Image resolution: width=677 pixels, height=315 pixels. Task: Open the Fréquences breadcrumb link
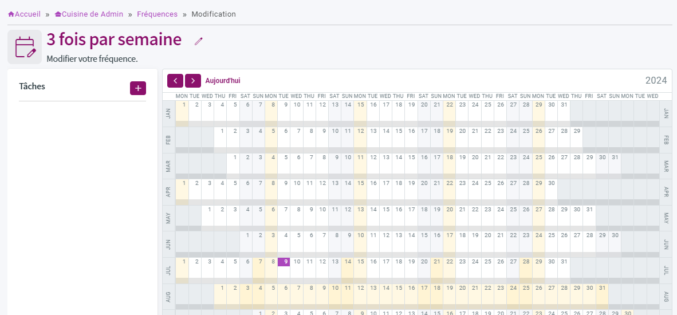point(157,14)
